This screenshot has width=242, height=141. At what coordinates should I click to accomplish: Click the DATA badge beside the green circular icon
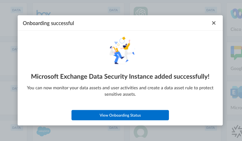click(211, 128)
